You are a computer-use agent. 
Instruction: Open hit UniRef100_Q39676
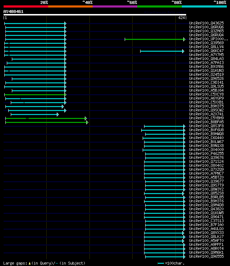206,157
